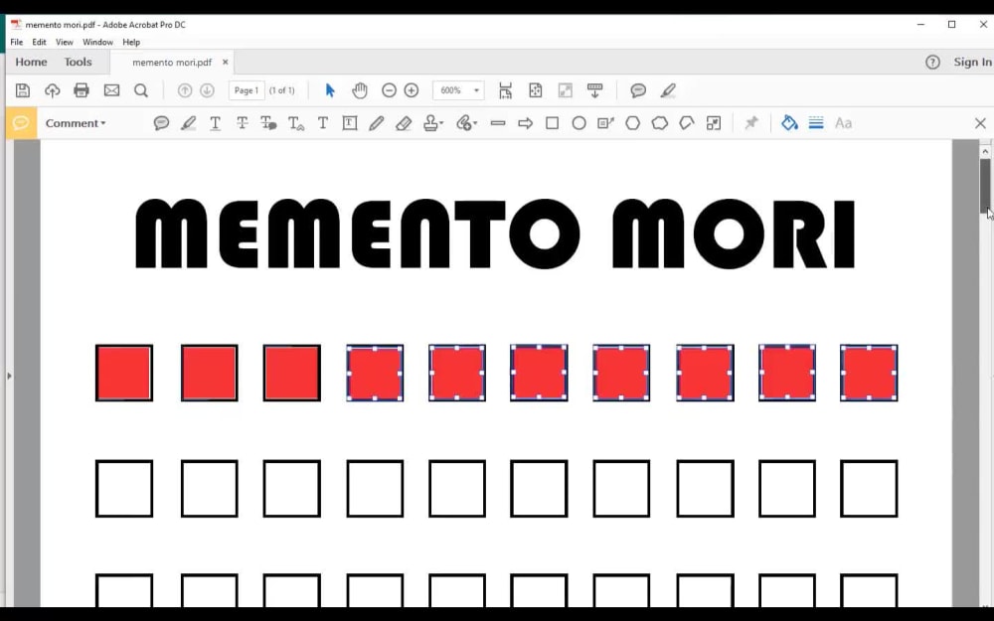Viewport: 994px width, 621px height.
Task: Select the Arrow drawing tool
Action: pyautogui.click(x=525, y=123)
